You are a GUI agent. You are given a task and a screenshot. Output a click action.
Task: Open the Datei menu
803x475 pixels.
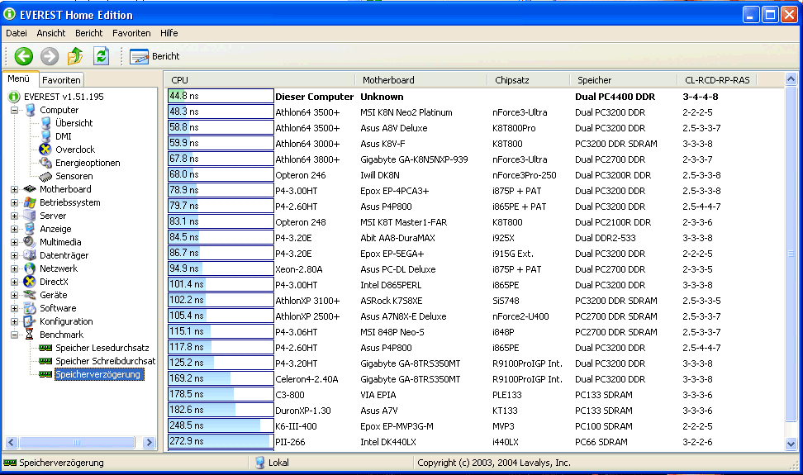tap(17, 33)
